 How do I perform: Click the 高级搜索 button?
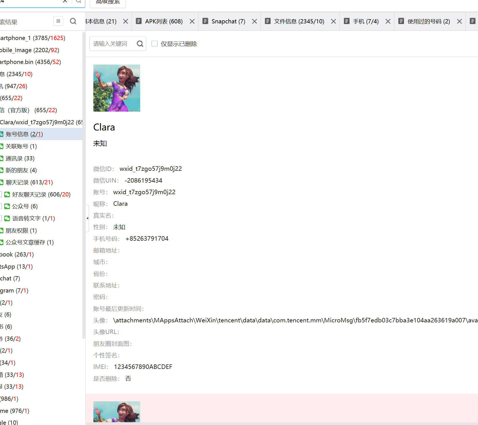[108, 2]
